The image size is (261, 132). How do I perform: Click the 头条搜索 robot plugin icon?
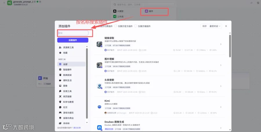point(99,86)
